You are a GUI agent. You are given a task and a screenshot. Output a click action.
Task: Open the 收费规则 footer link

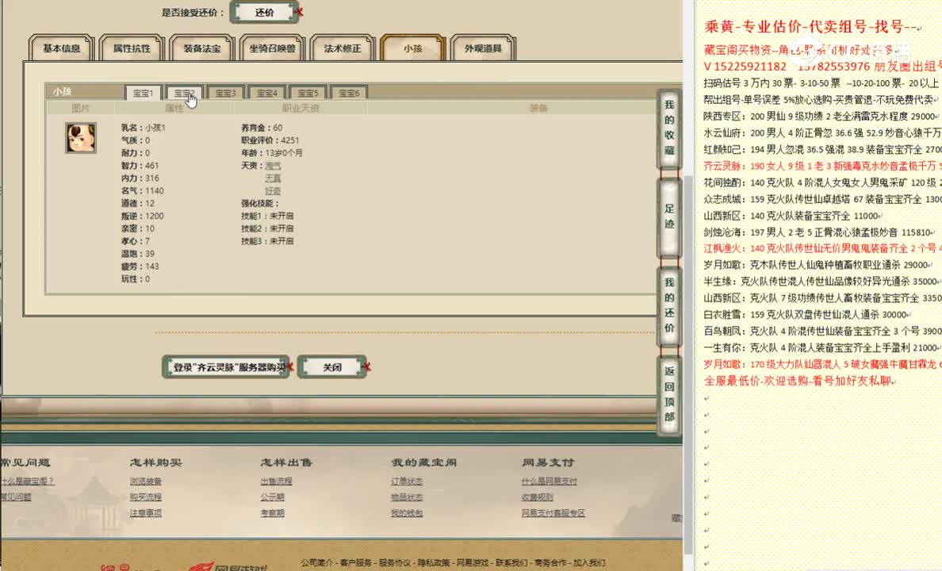[537, 497]
